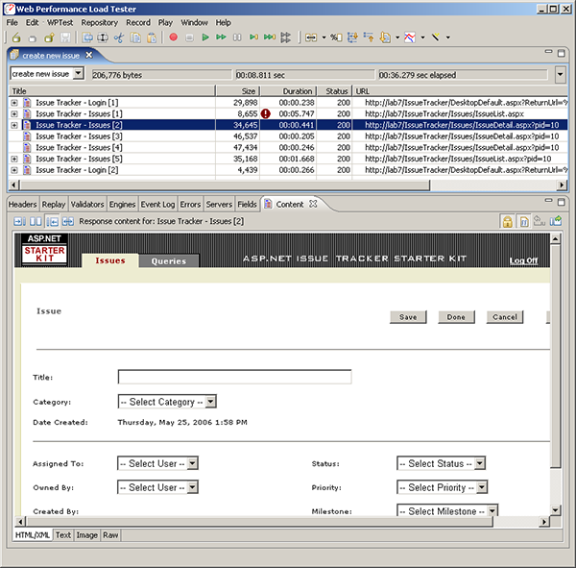
Task: Open the Select Priority dropdown
Action: click(482, 487)
